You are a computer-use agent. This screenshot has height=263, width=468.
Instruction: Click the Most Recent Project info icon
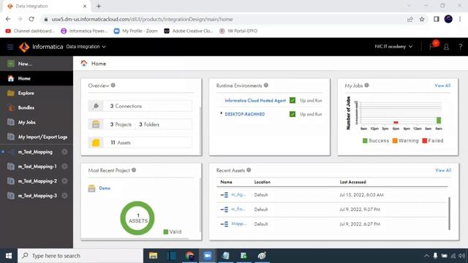point(134,170)
